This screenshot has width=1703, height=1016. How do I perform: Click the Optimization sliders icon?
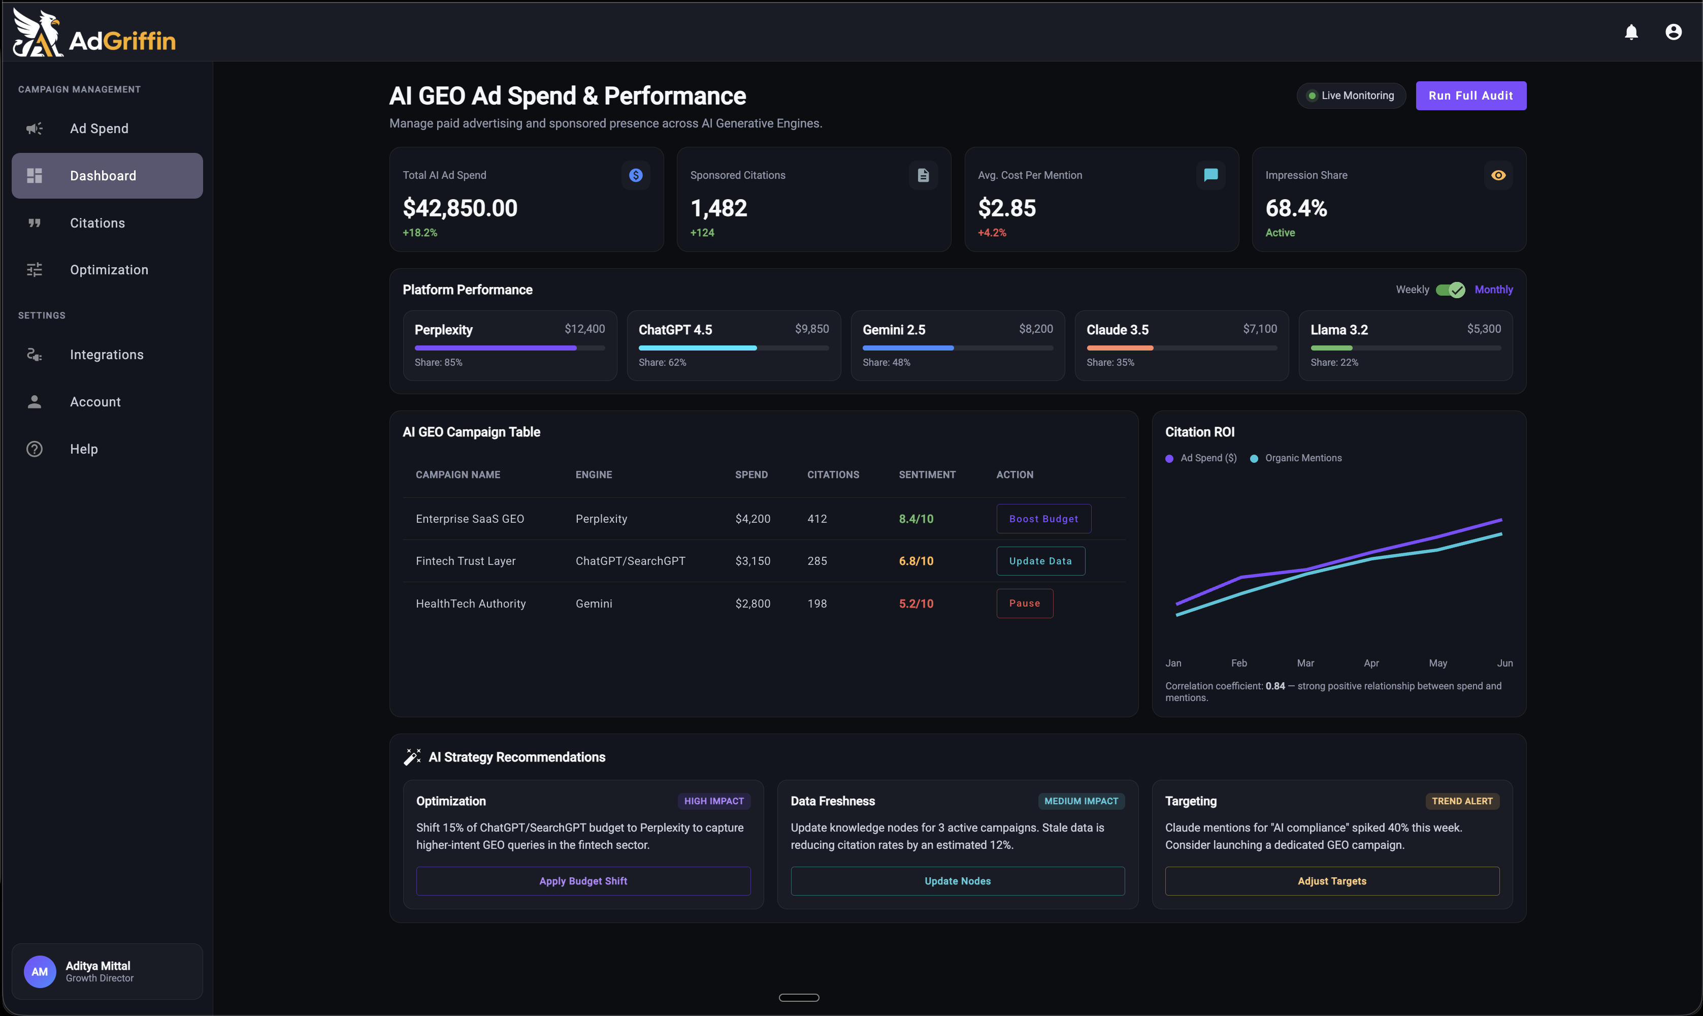(x=34, y=270)
